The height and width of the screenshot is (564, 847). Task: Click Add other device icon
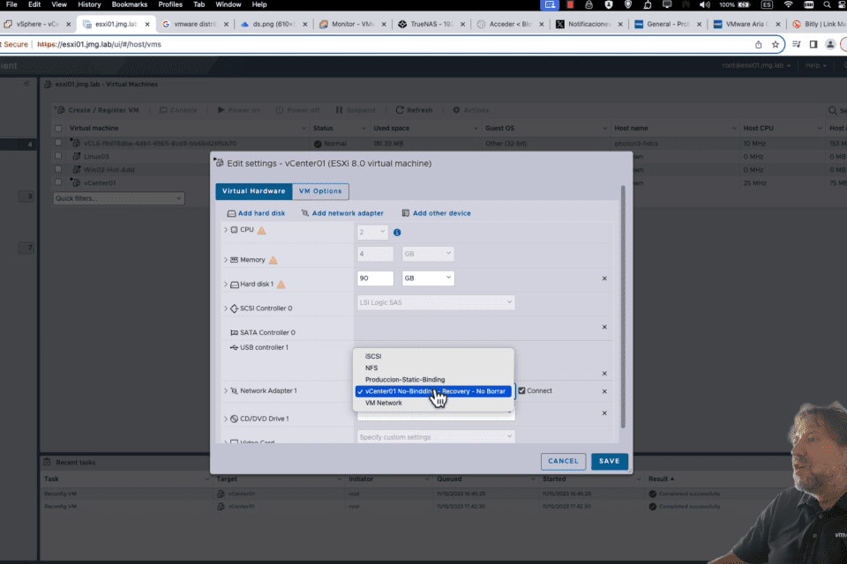pos(406,213)
